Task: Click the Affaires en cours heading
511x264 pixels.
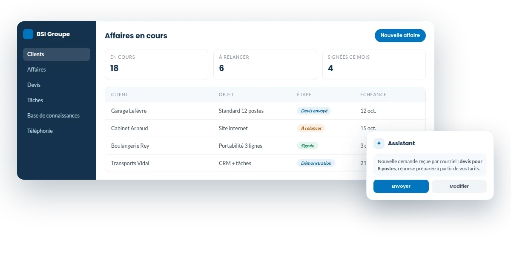Action: point(136,36)
